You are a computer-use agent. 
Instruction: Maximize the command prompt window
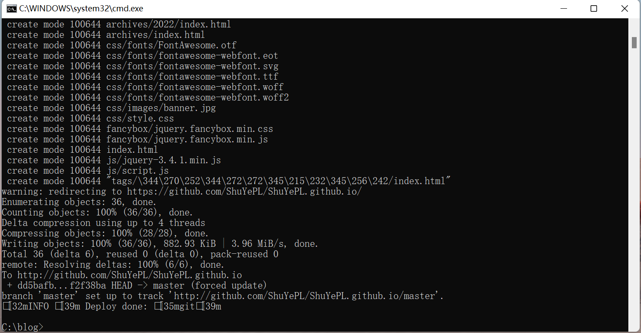594,9
